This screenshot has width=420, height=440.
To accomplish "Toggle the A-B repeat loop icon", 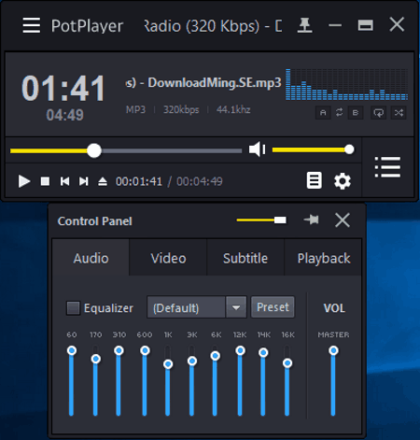I will 339,112.
